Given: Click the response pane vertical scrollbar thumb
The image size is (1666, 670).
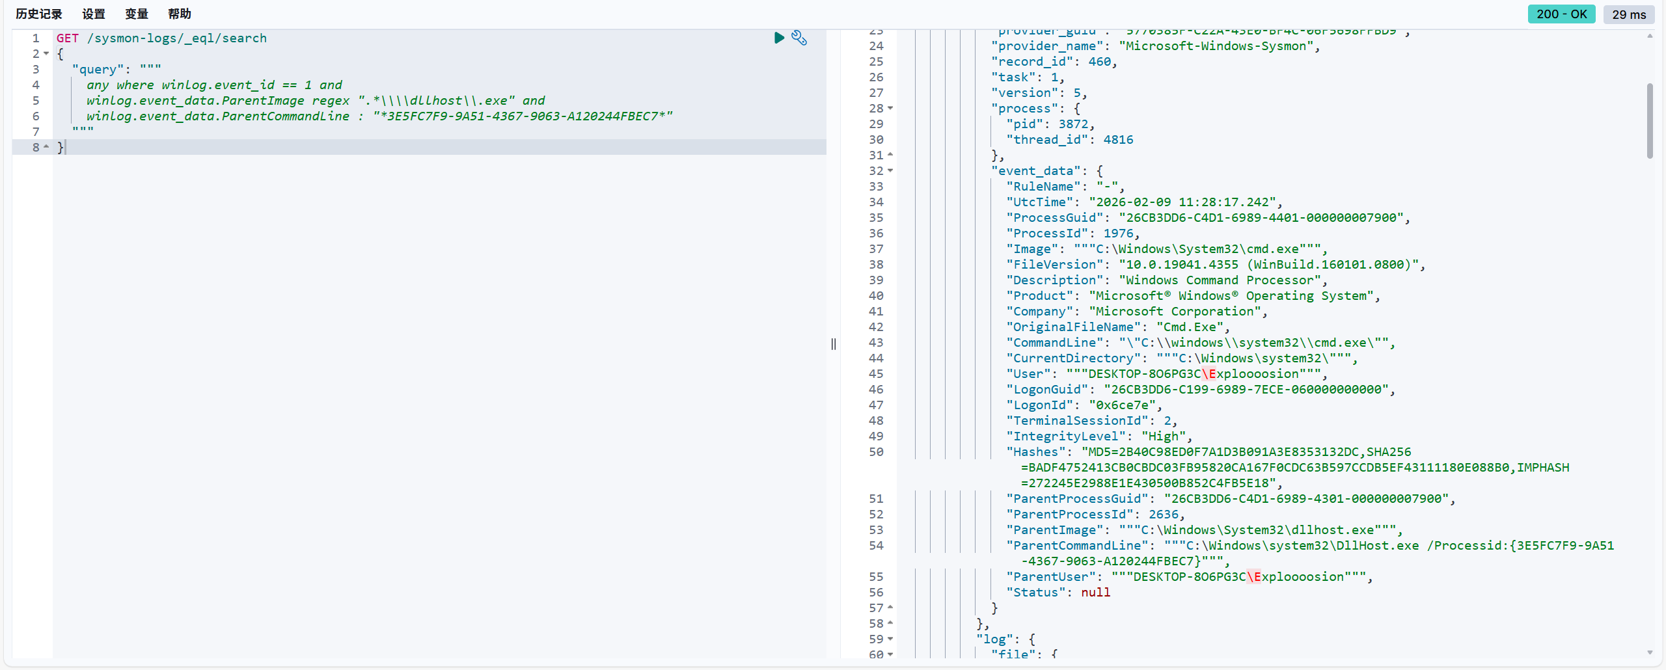Looking at the screenshot, I should pyautogui.click(x=1650, y=121).
